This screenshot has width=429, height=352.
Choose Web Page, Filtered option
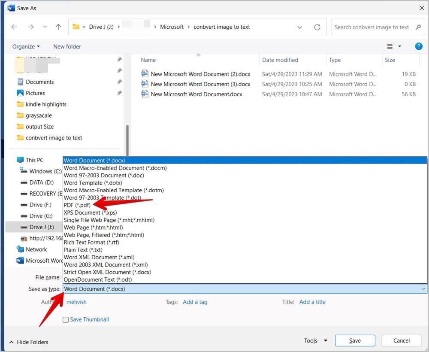click(245, 235)
